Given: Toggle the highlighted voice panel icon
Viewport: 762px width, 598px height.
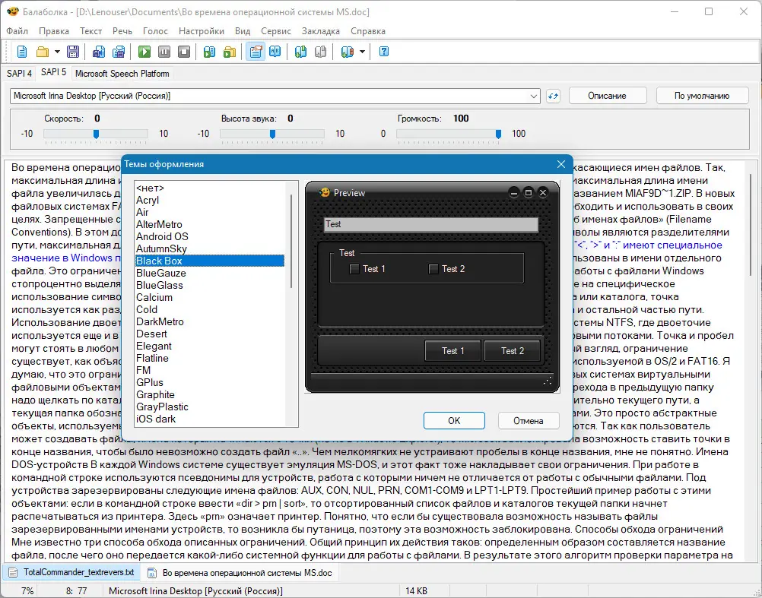Looking at the screenshot, I should point(255,52).
